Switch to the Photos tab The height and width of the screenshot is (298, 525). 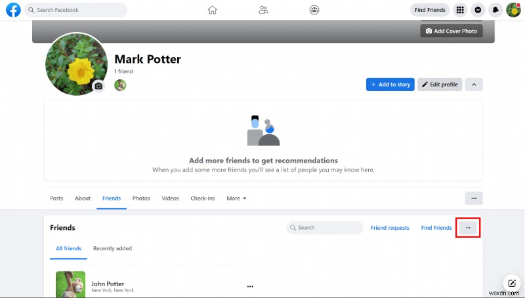[x=141, y=198]
